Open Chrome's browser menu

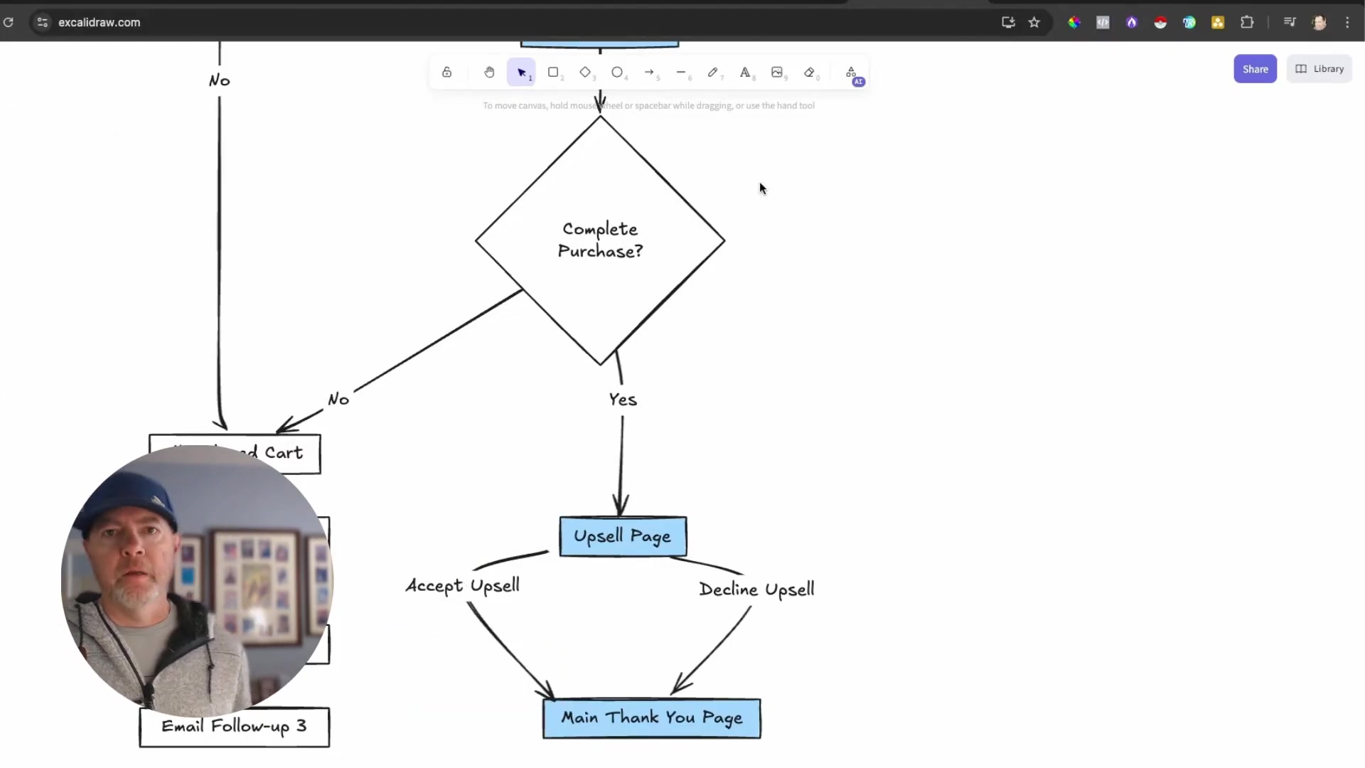pos(1347,22)
